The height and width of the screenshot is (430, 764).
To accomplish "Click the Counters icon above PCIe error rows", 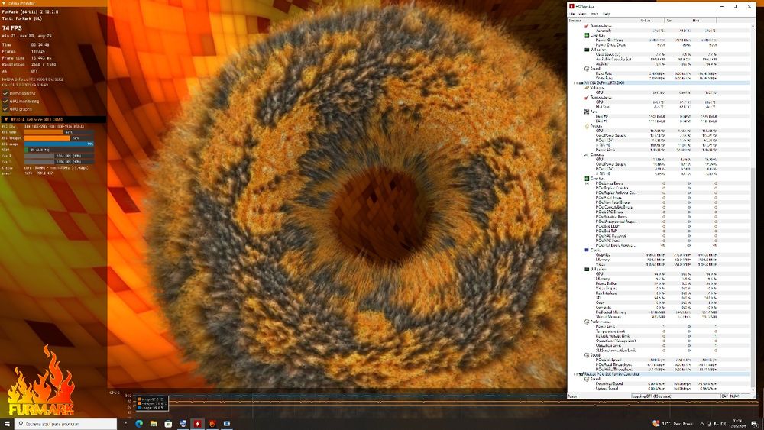I will pyautogui.click(x=587, y=179).
